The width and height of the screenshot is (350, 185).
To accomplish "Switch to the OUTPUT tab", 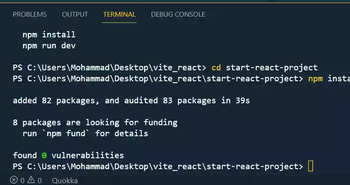I will click(75, 15).
